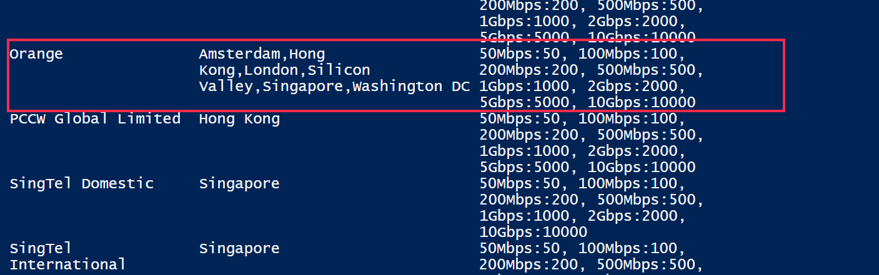Click the Kong,London,Silicon location line

coord(284,70)
